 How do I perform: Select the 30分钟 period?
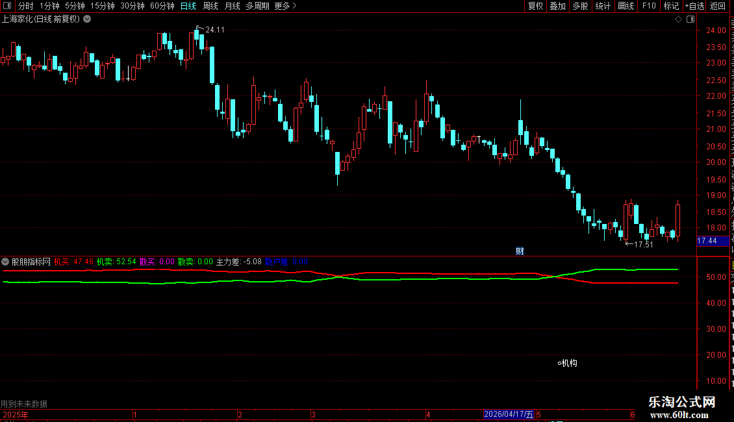132,6
